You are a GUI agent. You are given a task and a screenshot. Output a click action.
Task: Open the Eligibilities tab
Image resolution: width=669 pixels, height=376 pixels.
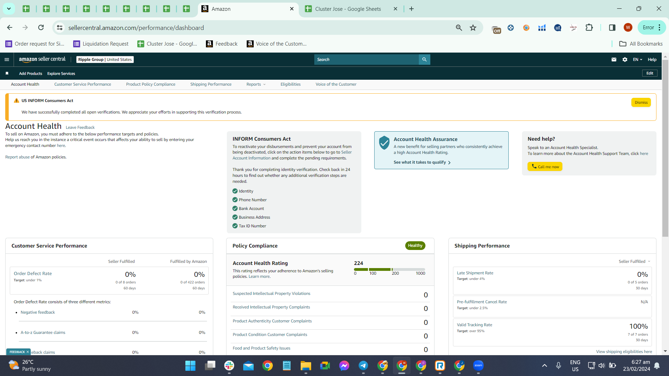291,84
